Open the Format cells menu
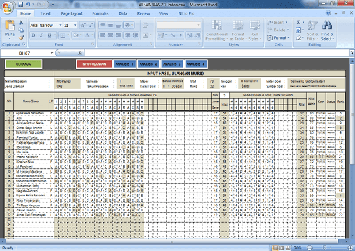Viewport: 355px width, 251px height. 278,38
